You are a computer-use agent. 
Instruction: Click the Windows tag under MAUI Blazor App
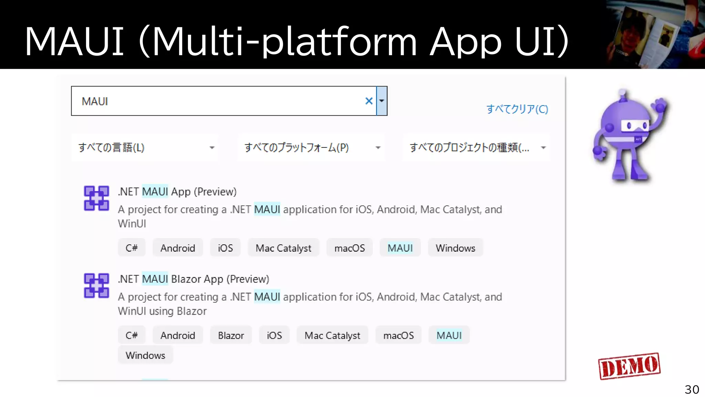point(145,355)
